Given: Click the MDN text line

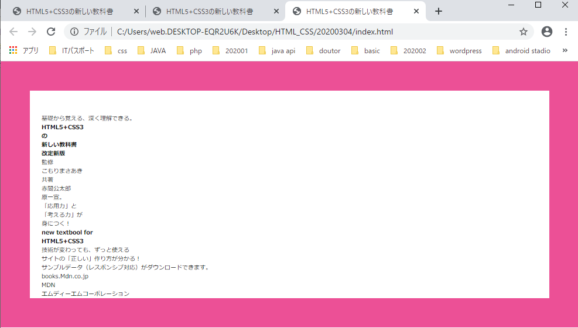Looking at the screenshot, I should (x=48, y=285).
